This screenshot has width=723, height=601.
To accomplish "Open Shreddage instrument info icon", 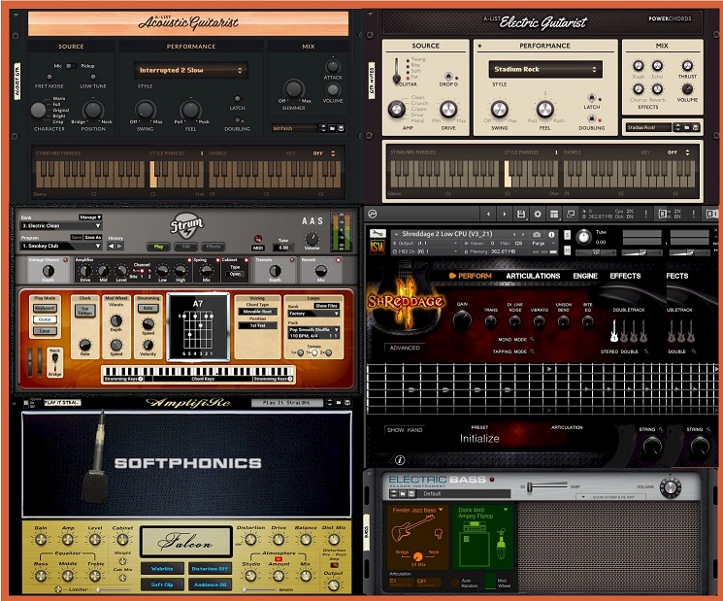I will (551, 234).
